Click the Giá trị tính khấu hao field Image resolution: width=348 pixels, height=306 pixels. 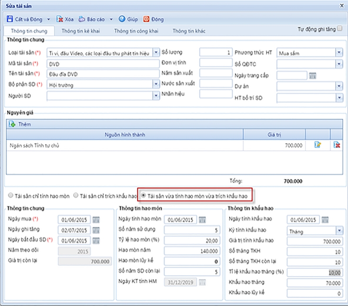[315, 241]
